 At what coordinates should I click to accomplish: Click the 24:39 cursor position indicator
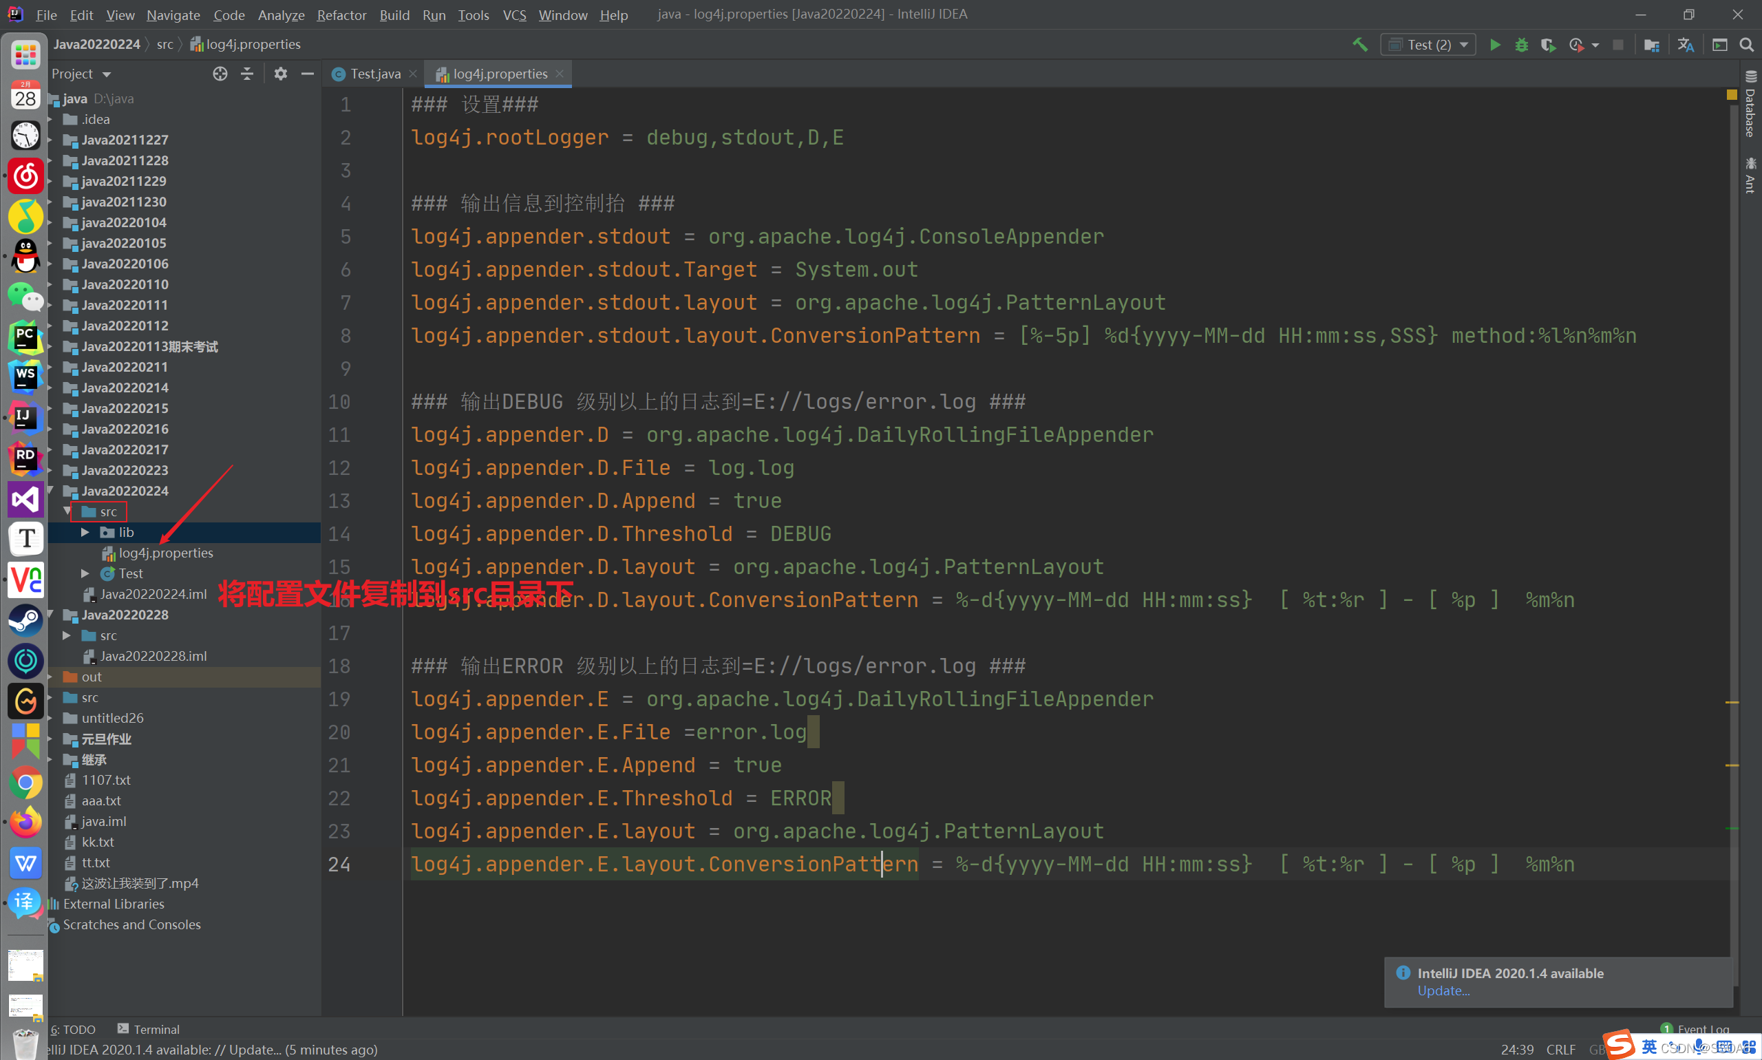[x=1517, y=1049]
